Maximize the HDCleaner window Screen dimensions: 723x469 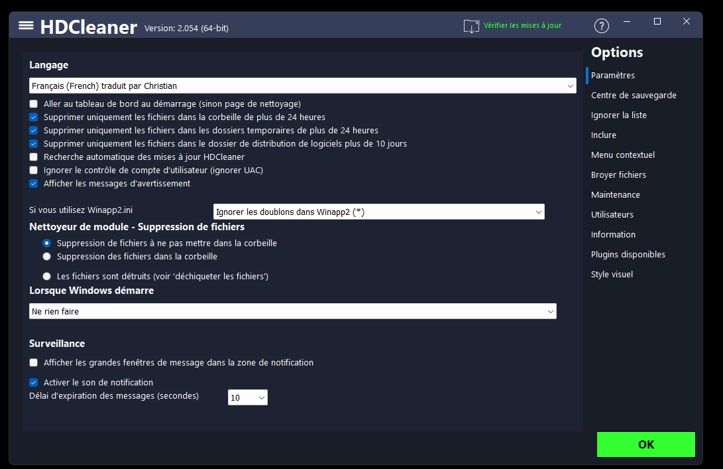(x=657, y=22)
